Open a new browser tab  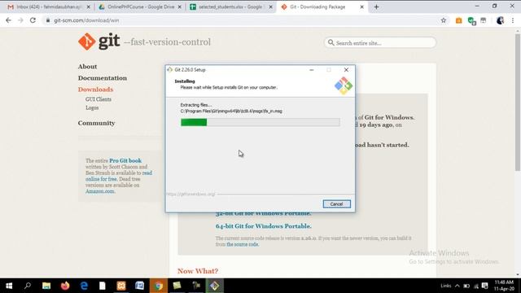(376, 7)
